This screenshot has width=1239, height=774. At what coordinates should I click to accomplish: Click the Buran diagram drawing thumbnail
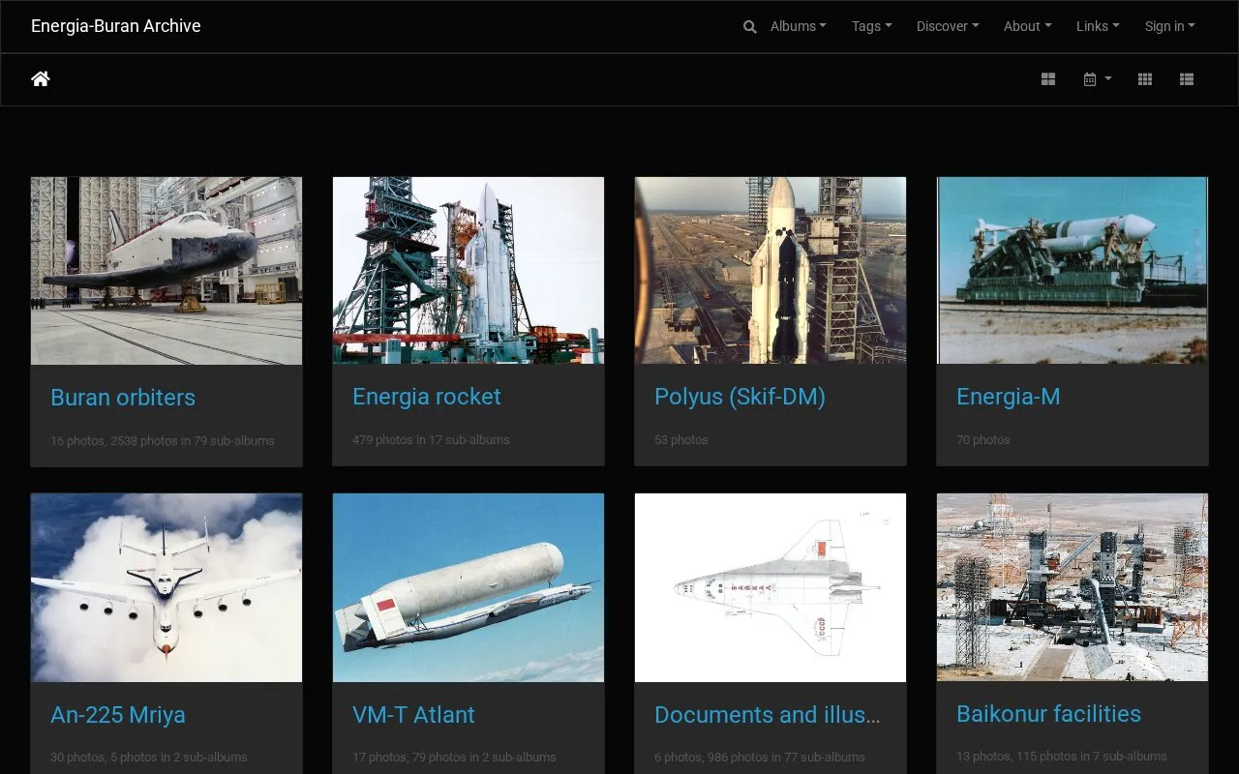point(771,588)
